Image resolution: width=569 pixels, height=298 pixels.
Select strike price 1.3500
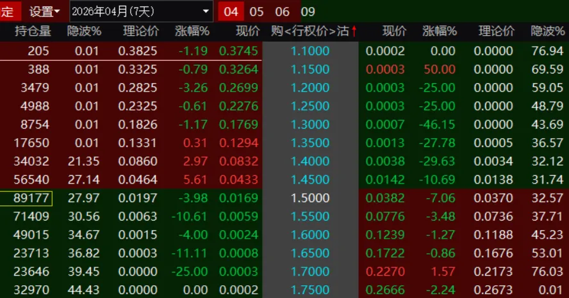pos(310,143)
